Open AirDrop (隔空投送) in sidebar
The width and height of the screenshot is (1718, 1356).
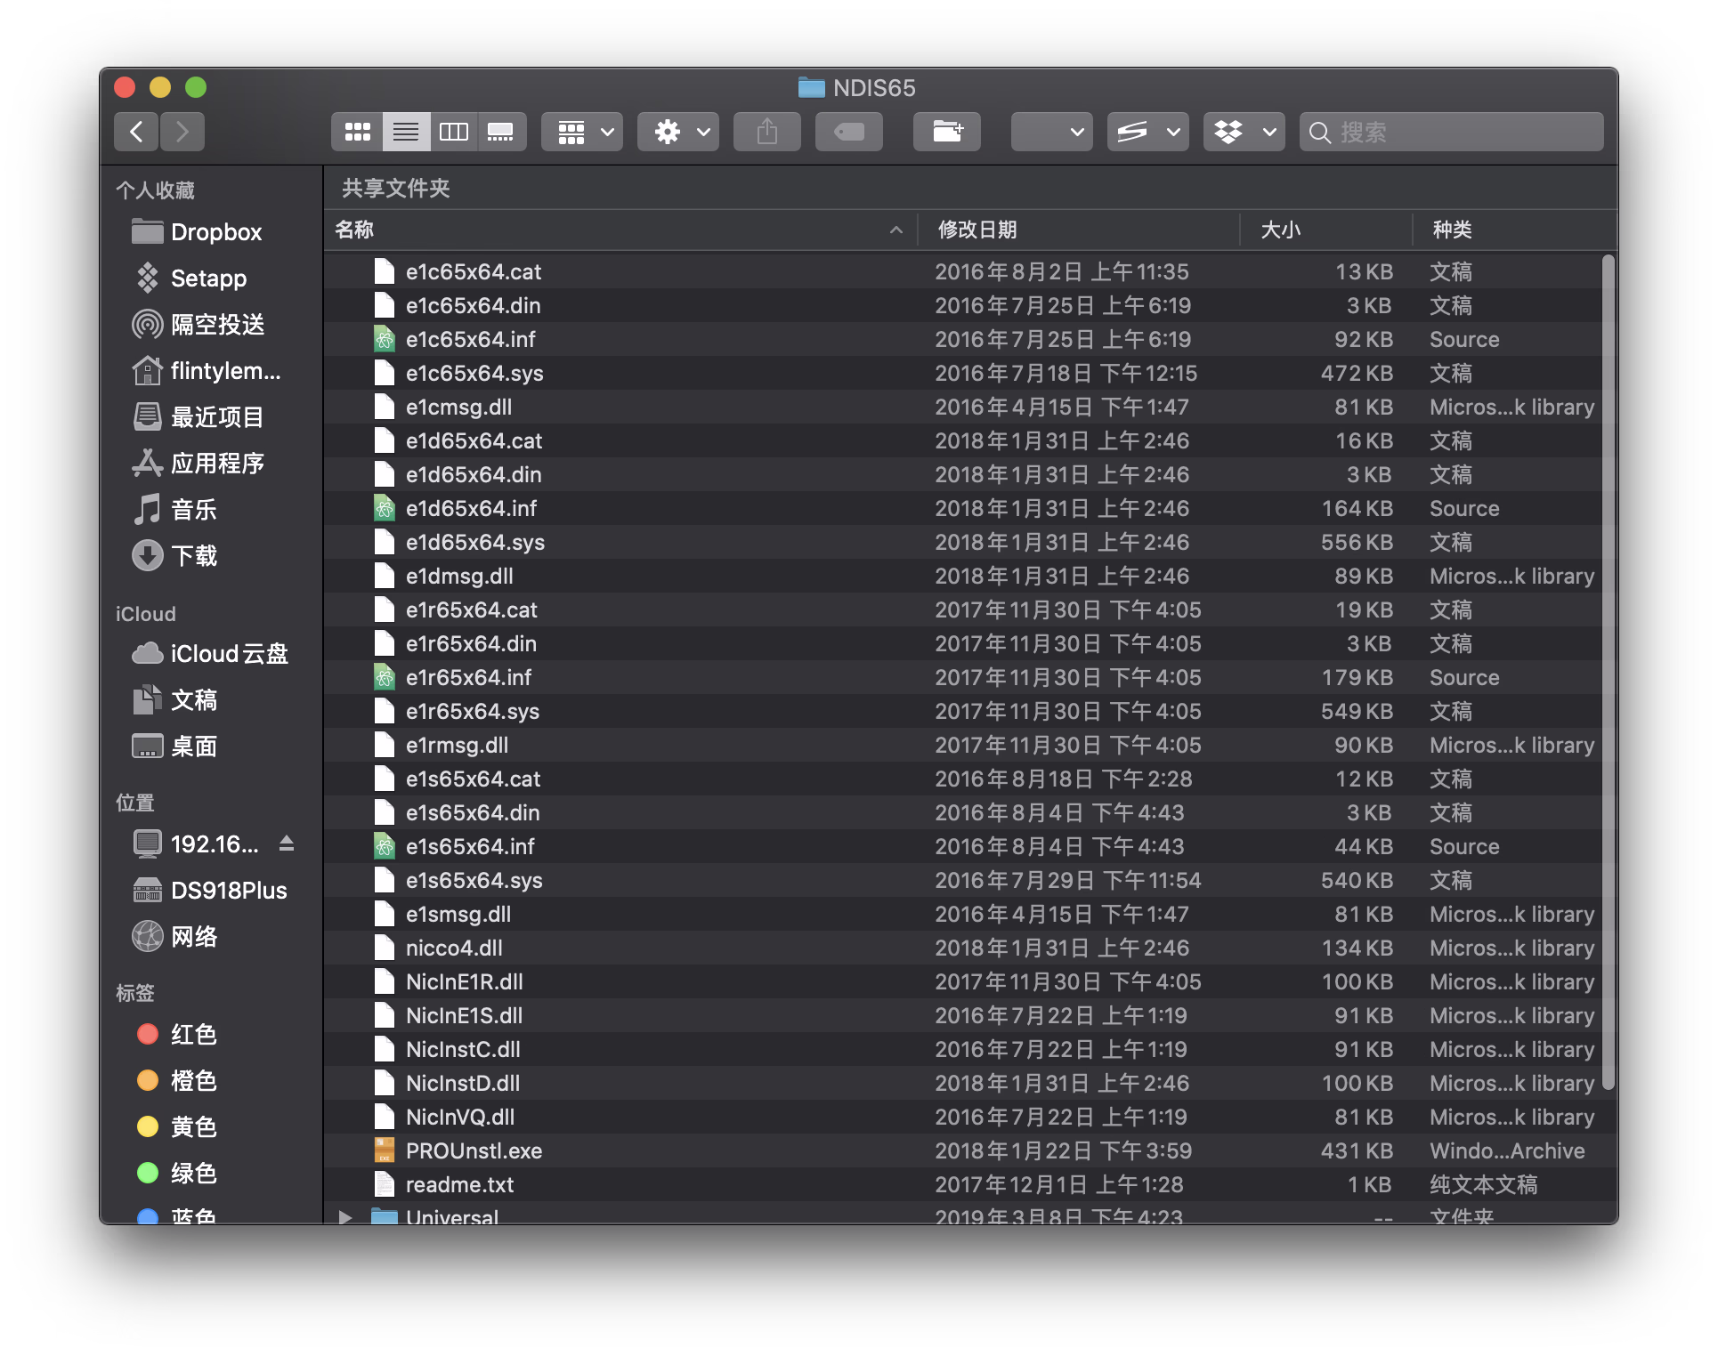coord(217,325)
